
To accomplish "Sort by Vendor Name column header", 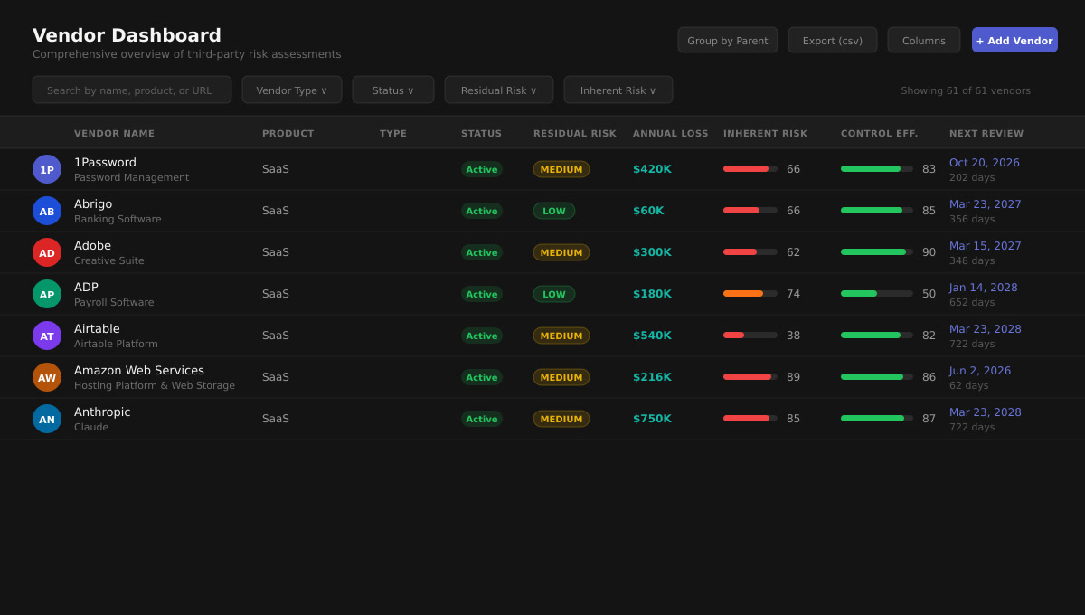I will [x=114, y=133].
